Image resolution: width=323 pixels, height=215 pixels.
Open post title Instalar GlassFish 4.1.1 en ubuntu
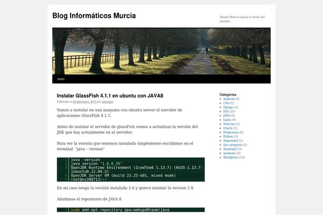coord(110,96)
